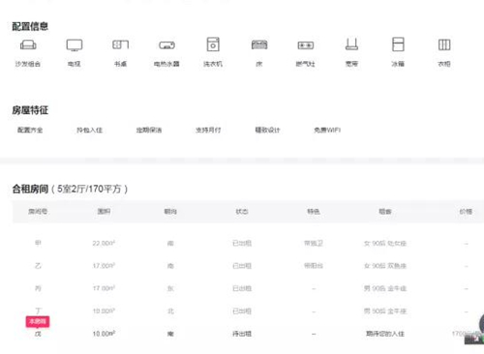
Task: Click the gas stove (燃气灶) icon
Action: click(306, 45)
